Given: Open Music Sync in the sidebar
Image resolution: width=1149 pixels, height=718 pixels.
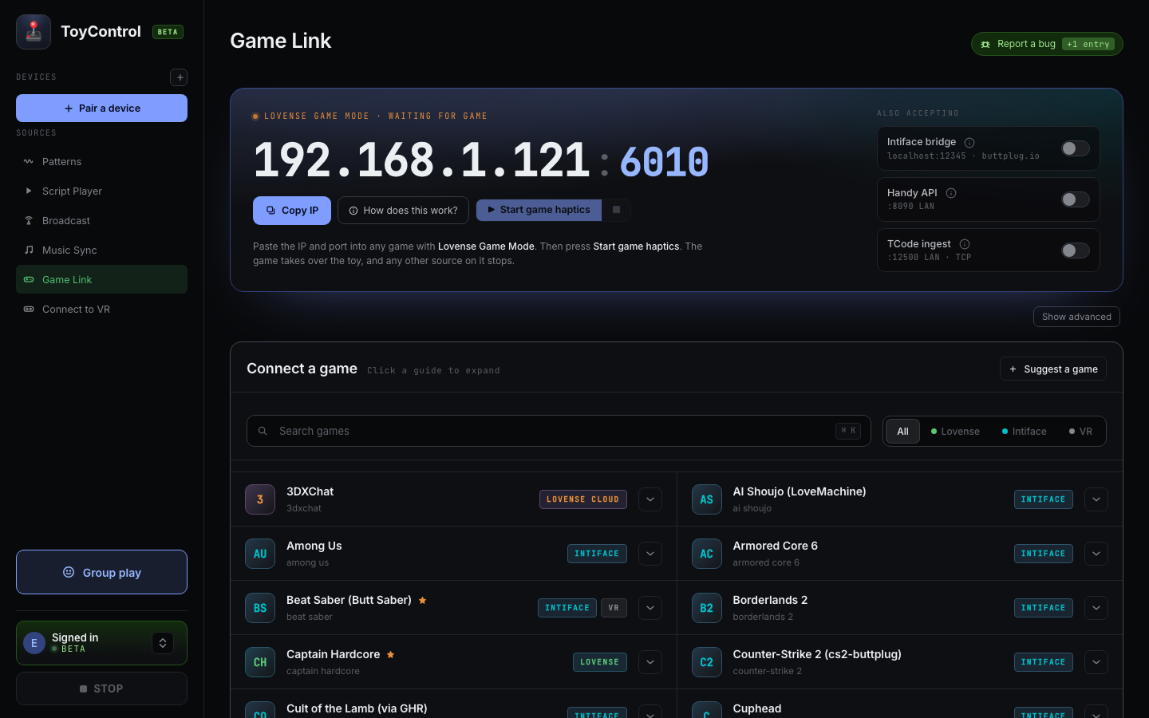Looking at the screenshot, I should (101, 250).
